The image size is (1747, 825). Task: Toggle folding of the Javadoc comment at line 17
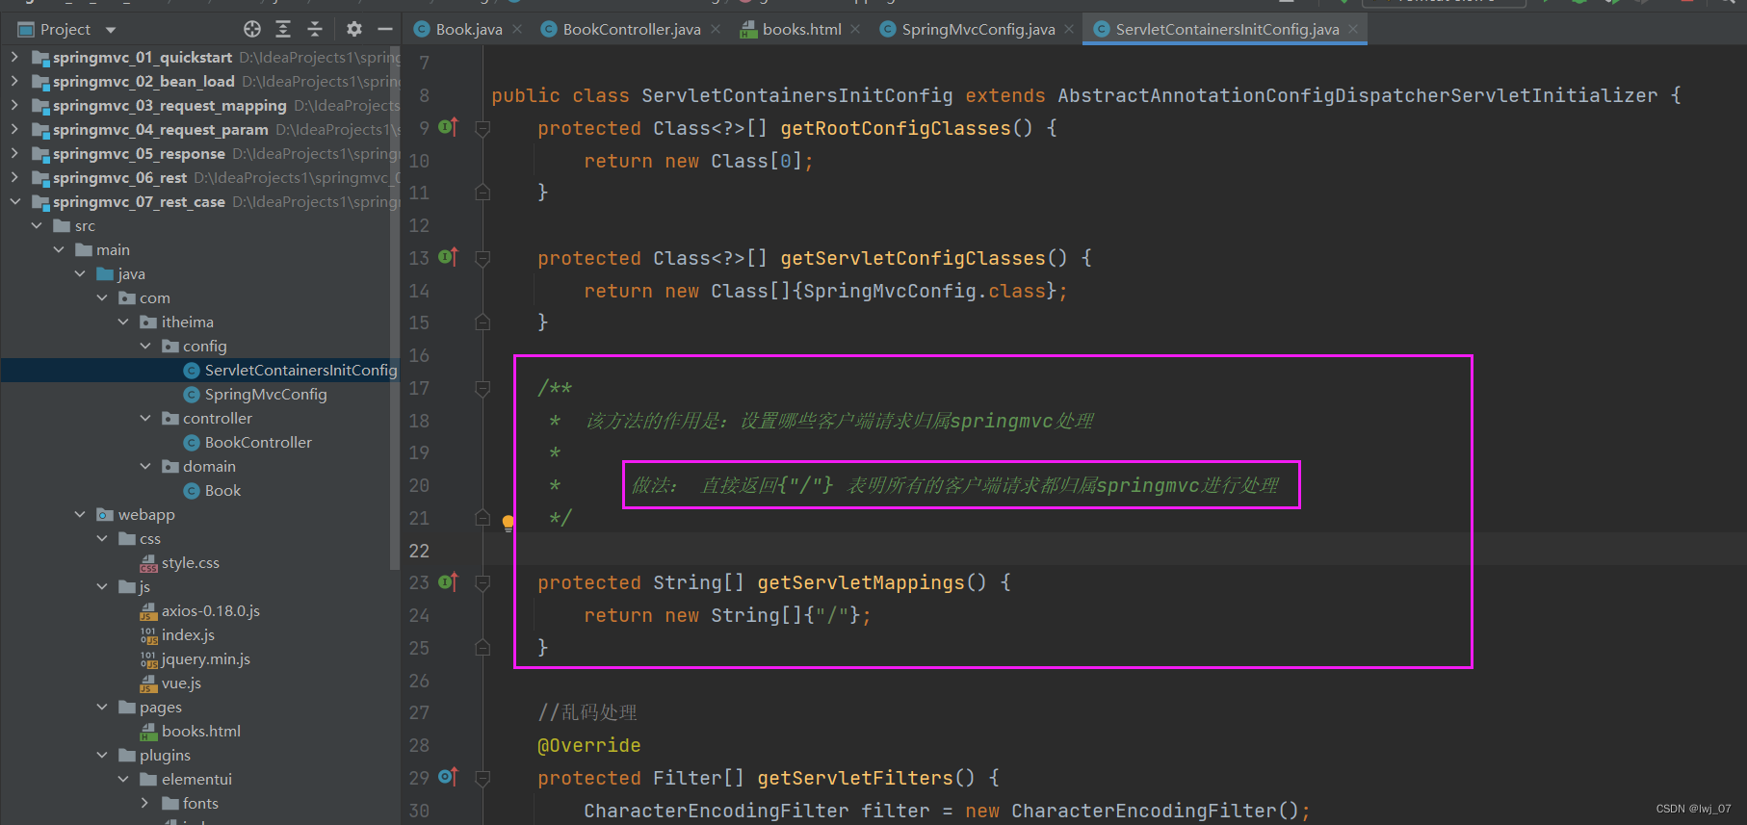pyautogui.click(x=482, y=388)
